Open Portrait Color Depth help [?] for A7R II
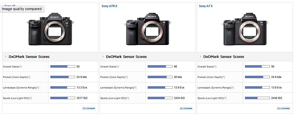This screenshot has width=296, height=117. (x=126, y=77)
